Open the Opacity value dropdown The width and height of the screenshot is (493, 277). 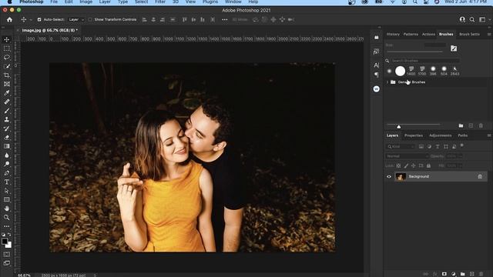(461, 156)
